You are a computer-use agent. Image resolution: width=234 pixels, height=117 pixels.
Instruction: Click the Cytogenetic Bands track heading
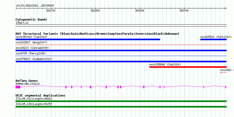coord(31,19)
